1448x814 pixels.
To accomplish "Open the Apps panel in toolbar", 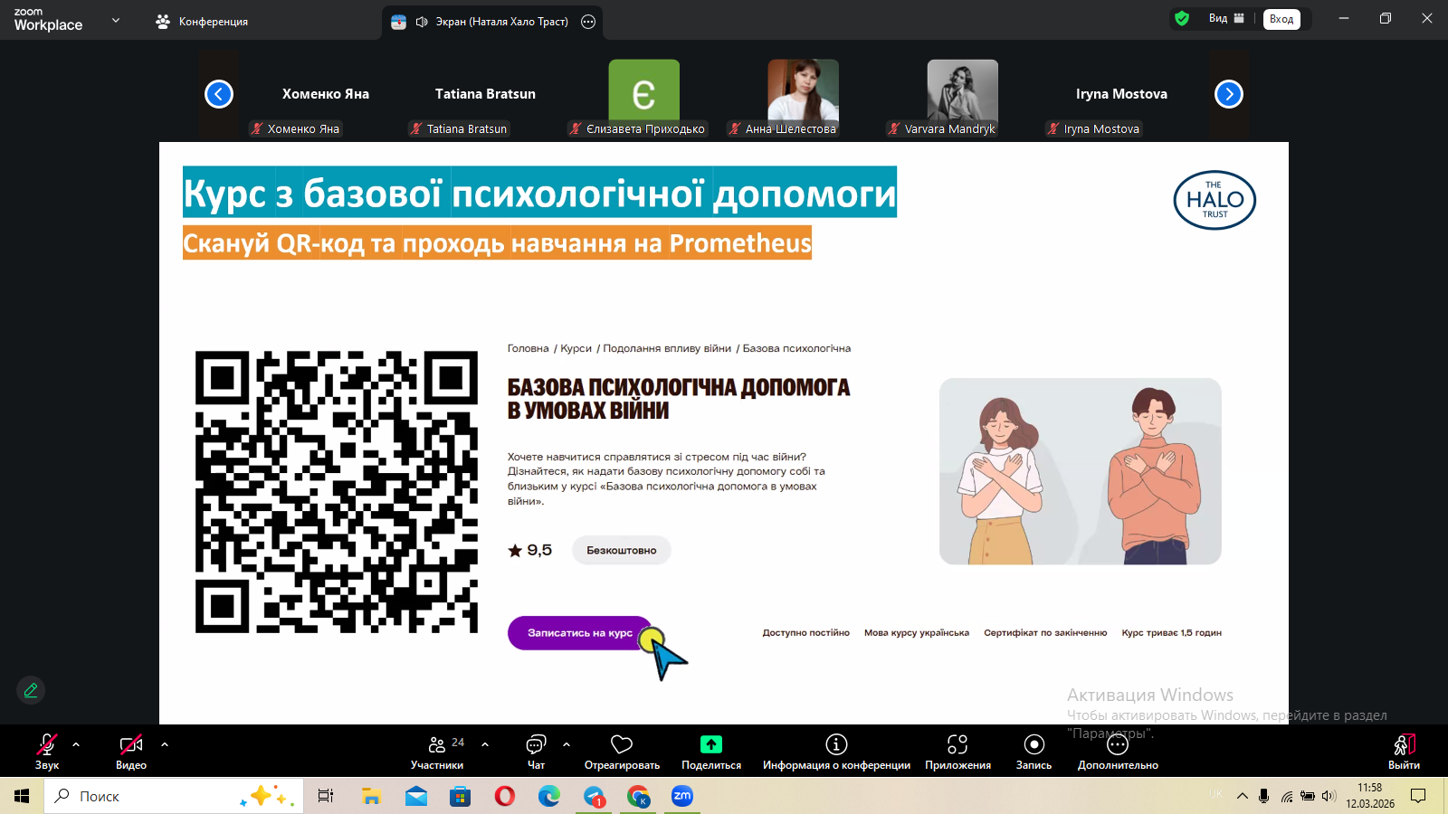I will pos(957,744).
